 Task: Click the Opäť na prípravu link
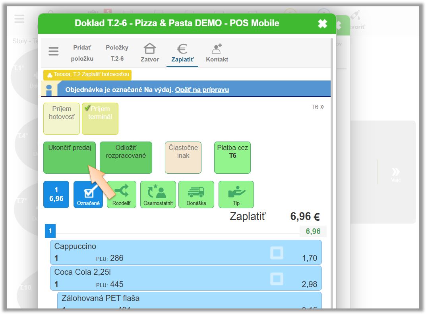coord(202,90)
